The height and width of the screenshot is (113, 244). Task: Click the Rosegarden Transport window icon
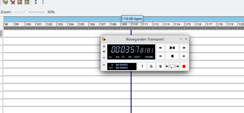click(x=104, y=39)
